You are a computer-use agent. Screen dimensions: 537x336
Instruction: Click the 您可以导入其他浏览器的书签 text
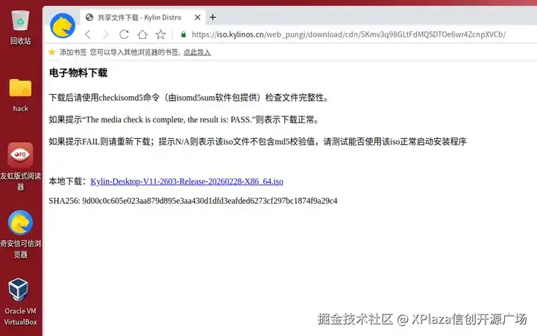pos(136,52)
